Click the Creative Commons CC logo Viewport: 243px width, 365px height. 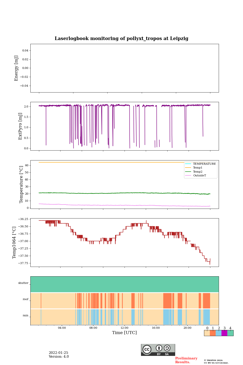[147, 349]
